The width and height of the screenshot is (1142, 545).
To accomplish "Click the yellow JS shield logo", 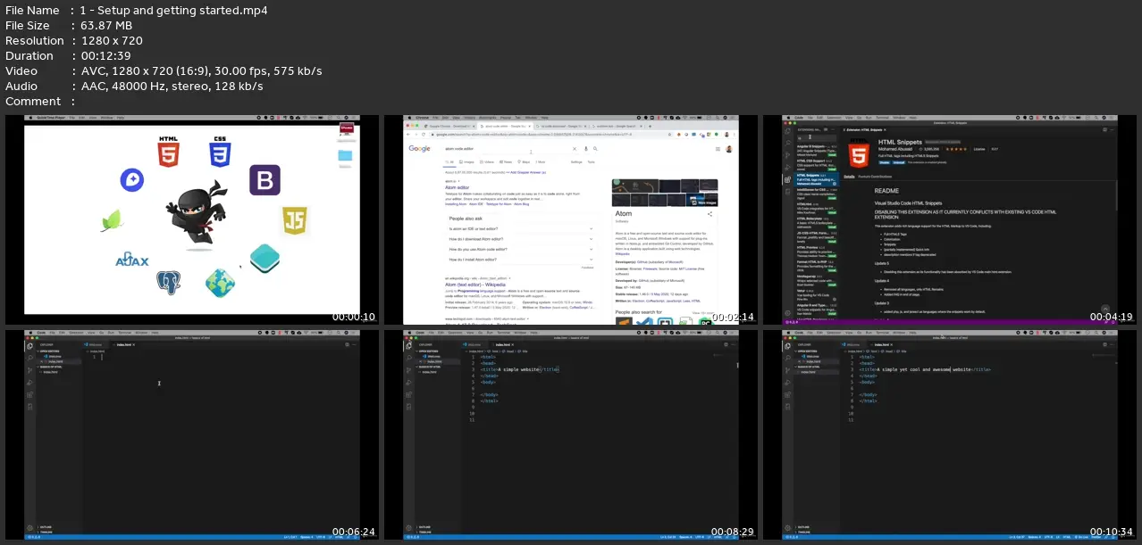I will [295, 220].
